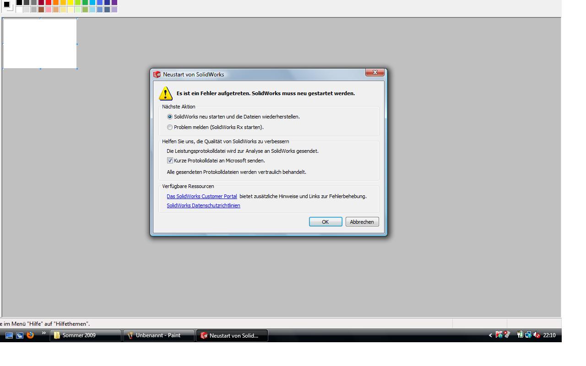Click the system clock showing 22:10
The width and height of the screenshot is (586, 366).
click(x=549, y=335)
